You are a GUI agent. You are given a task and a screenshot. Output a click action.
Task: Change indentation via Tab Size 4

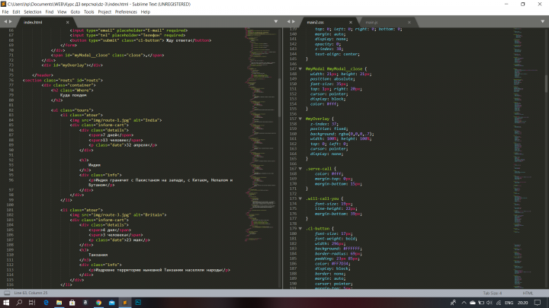493,293
